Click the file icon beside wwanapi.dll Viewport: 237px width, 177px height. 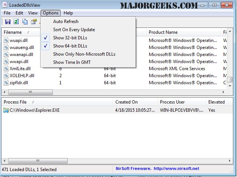pos(6,55)
